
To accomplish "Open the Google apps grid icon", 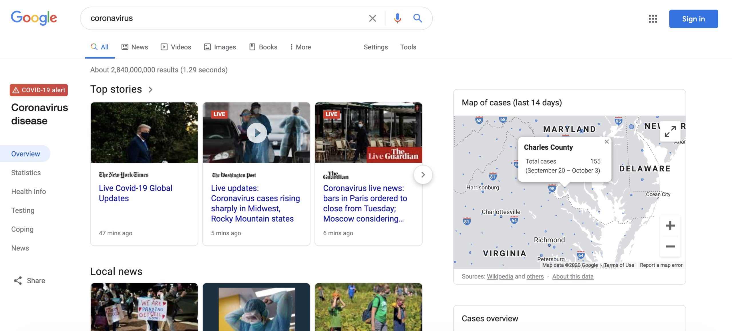I will coord(653,19).
